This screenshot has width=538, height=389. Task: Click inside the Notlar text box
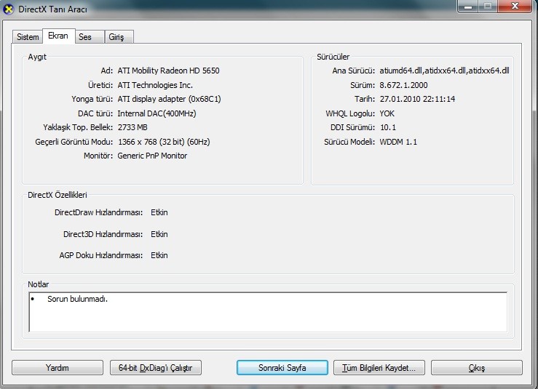point(268,312)
